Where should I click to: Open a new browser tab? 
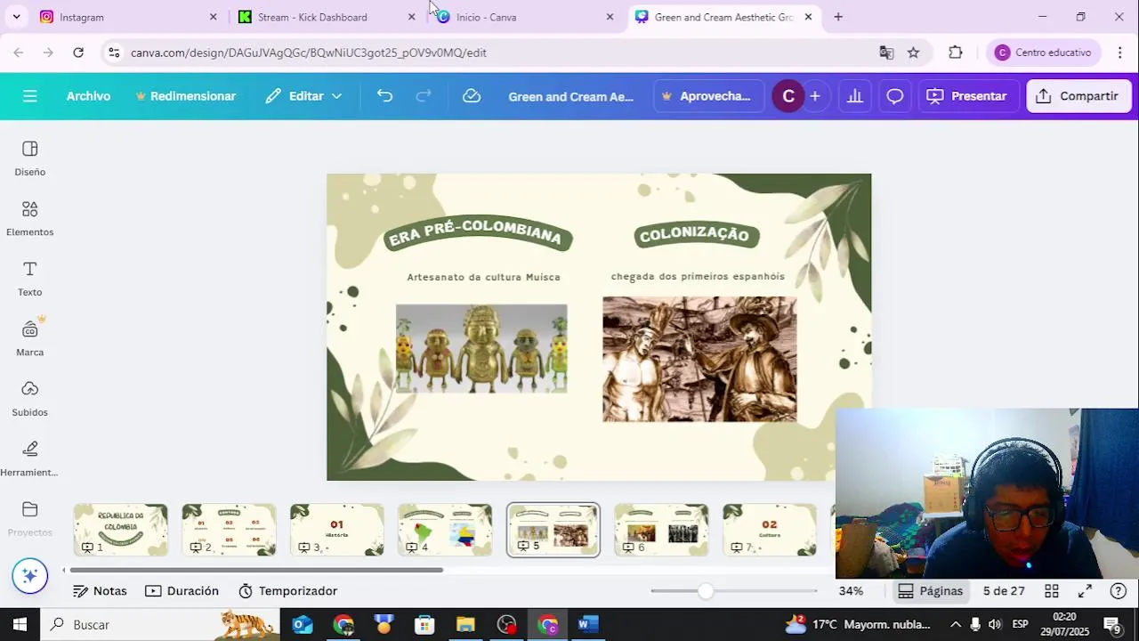838,17
